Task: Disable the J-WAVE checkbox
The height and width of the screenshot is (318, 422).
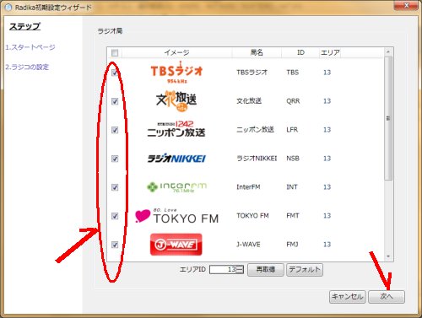Action: (115, 245)
